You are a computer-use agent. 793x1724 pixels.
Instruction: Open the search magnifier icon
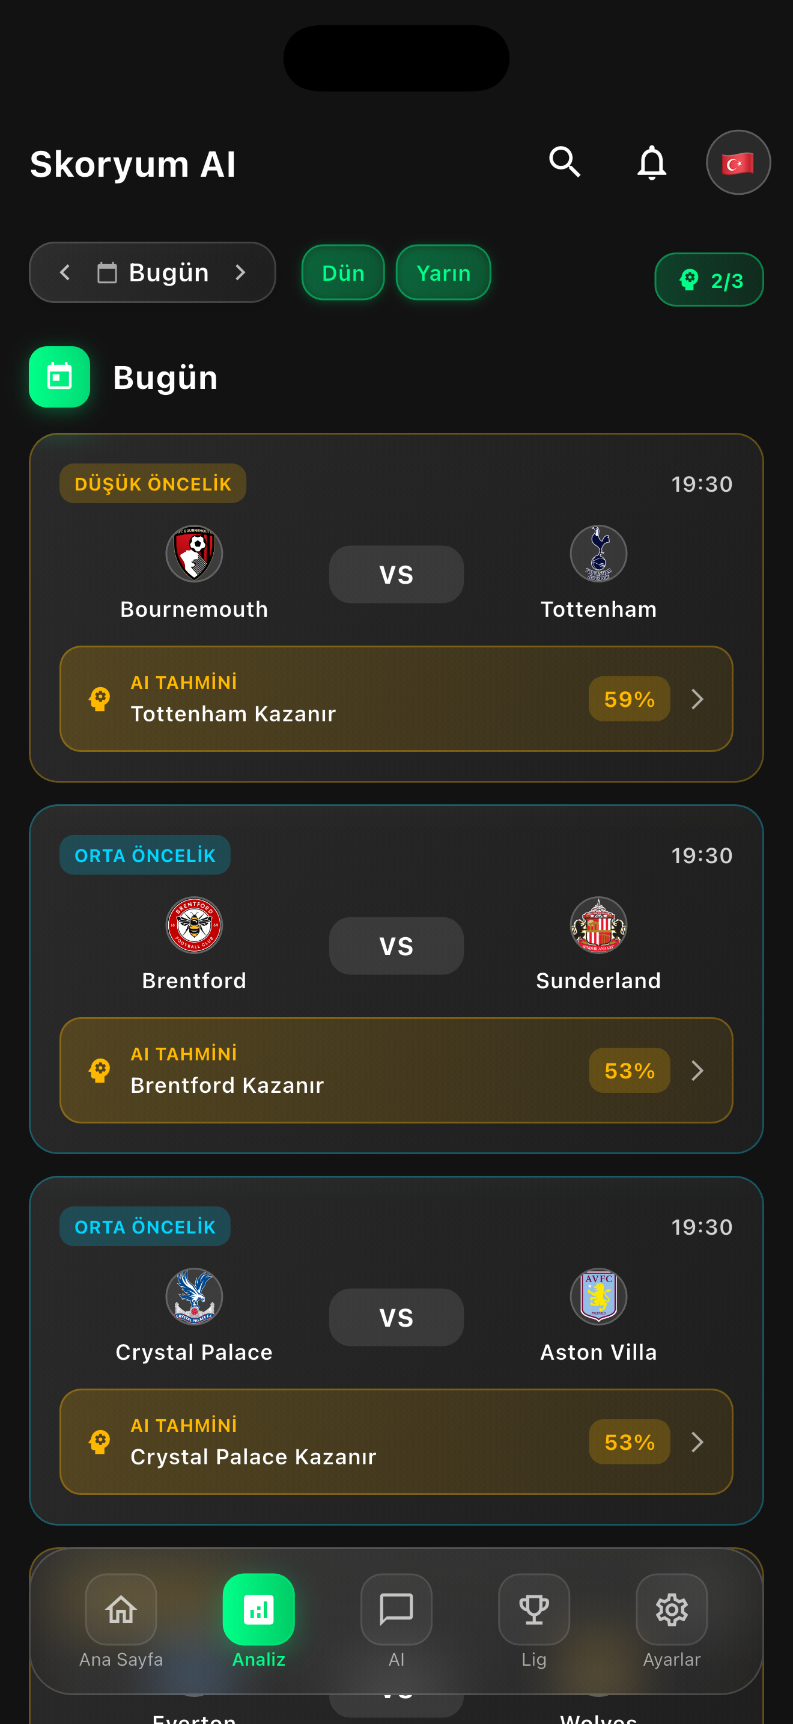pos(564,163)
